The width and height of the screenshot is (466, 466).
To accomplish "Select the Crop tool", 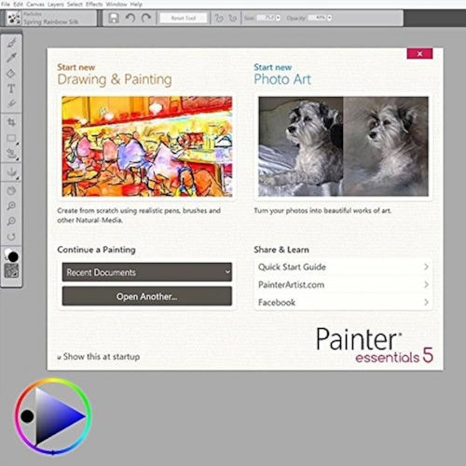I will [x=11, y=122].
